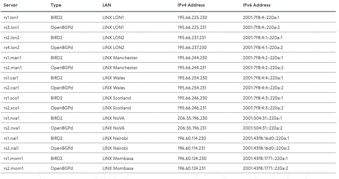Click the Server column header
Viewport: 339px width, 179px height.
pos(11,5)
